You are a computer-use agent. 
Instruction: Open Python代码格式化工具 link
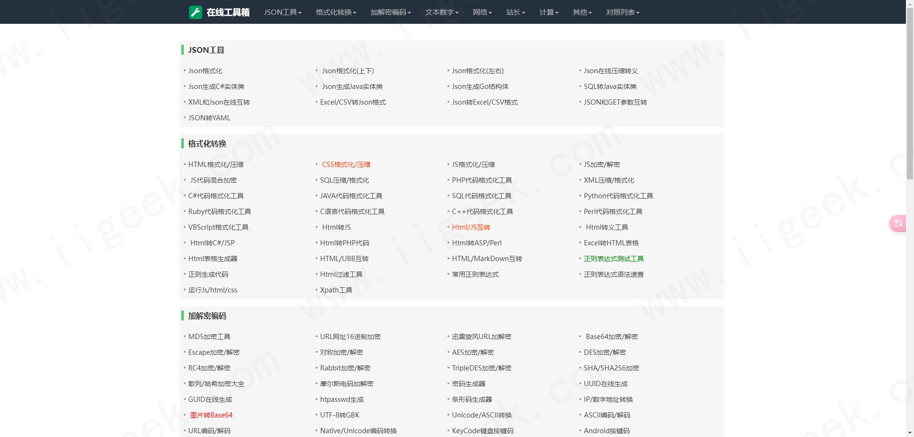(x=618, y=196)
